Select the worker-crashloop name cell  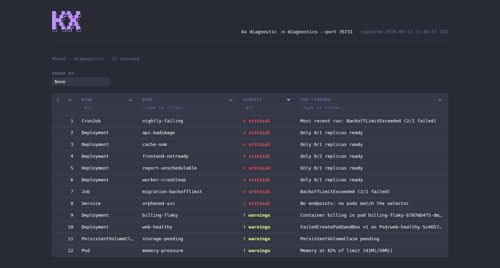click(x=164, y=180)
